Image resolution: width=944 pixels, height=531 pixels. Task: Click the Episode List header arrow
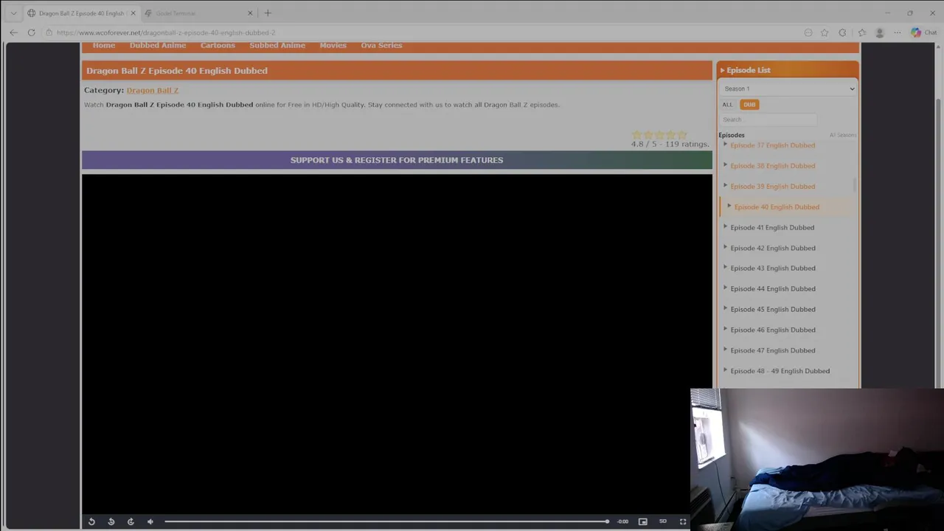tap(723, 70)
